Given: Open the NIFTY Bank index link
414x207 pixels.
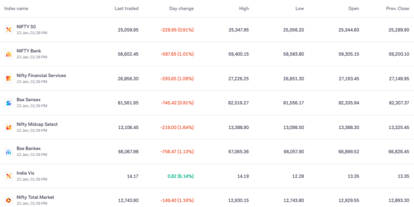Looking at the screenshot, I should coord(28,51).
